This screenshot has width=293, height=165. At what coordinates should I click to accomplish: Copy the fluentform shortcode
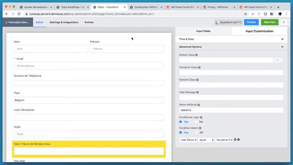coord(228,22)
